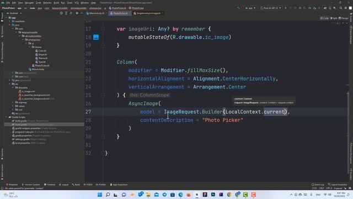Click the Debug app bug icon
Screen dimensions: 353x199
tap(300, 8)
